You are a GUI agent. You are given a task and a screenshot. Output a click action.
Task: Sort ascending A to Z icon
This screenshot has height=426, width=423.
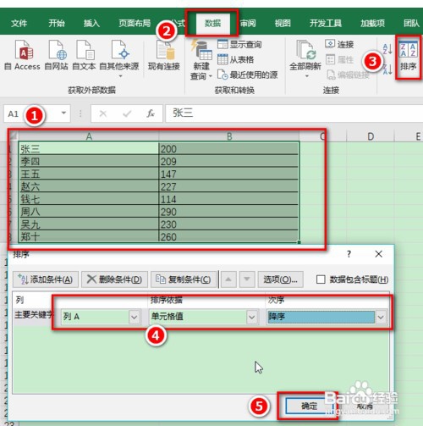pos(387,49)
